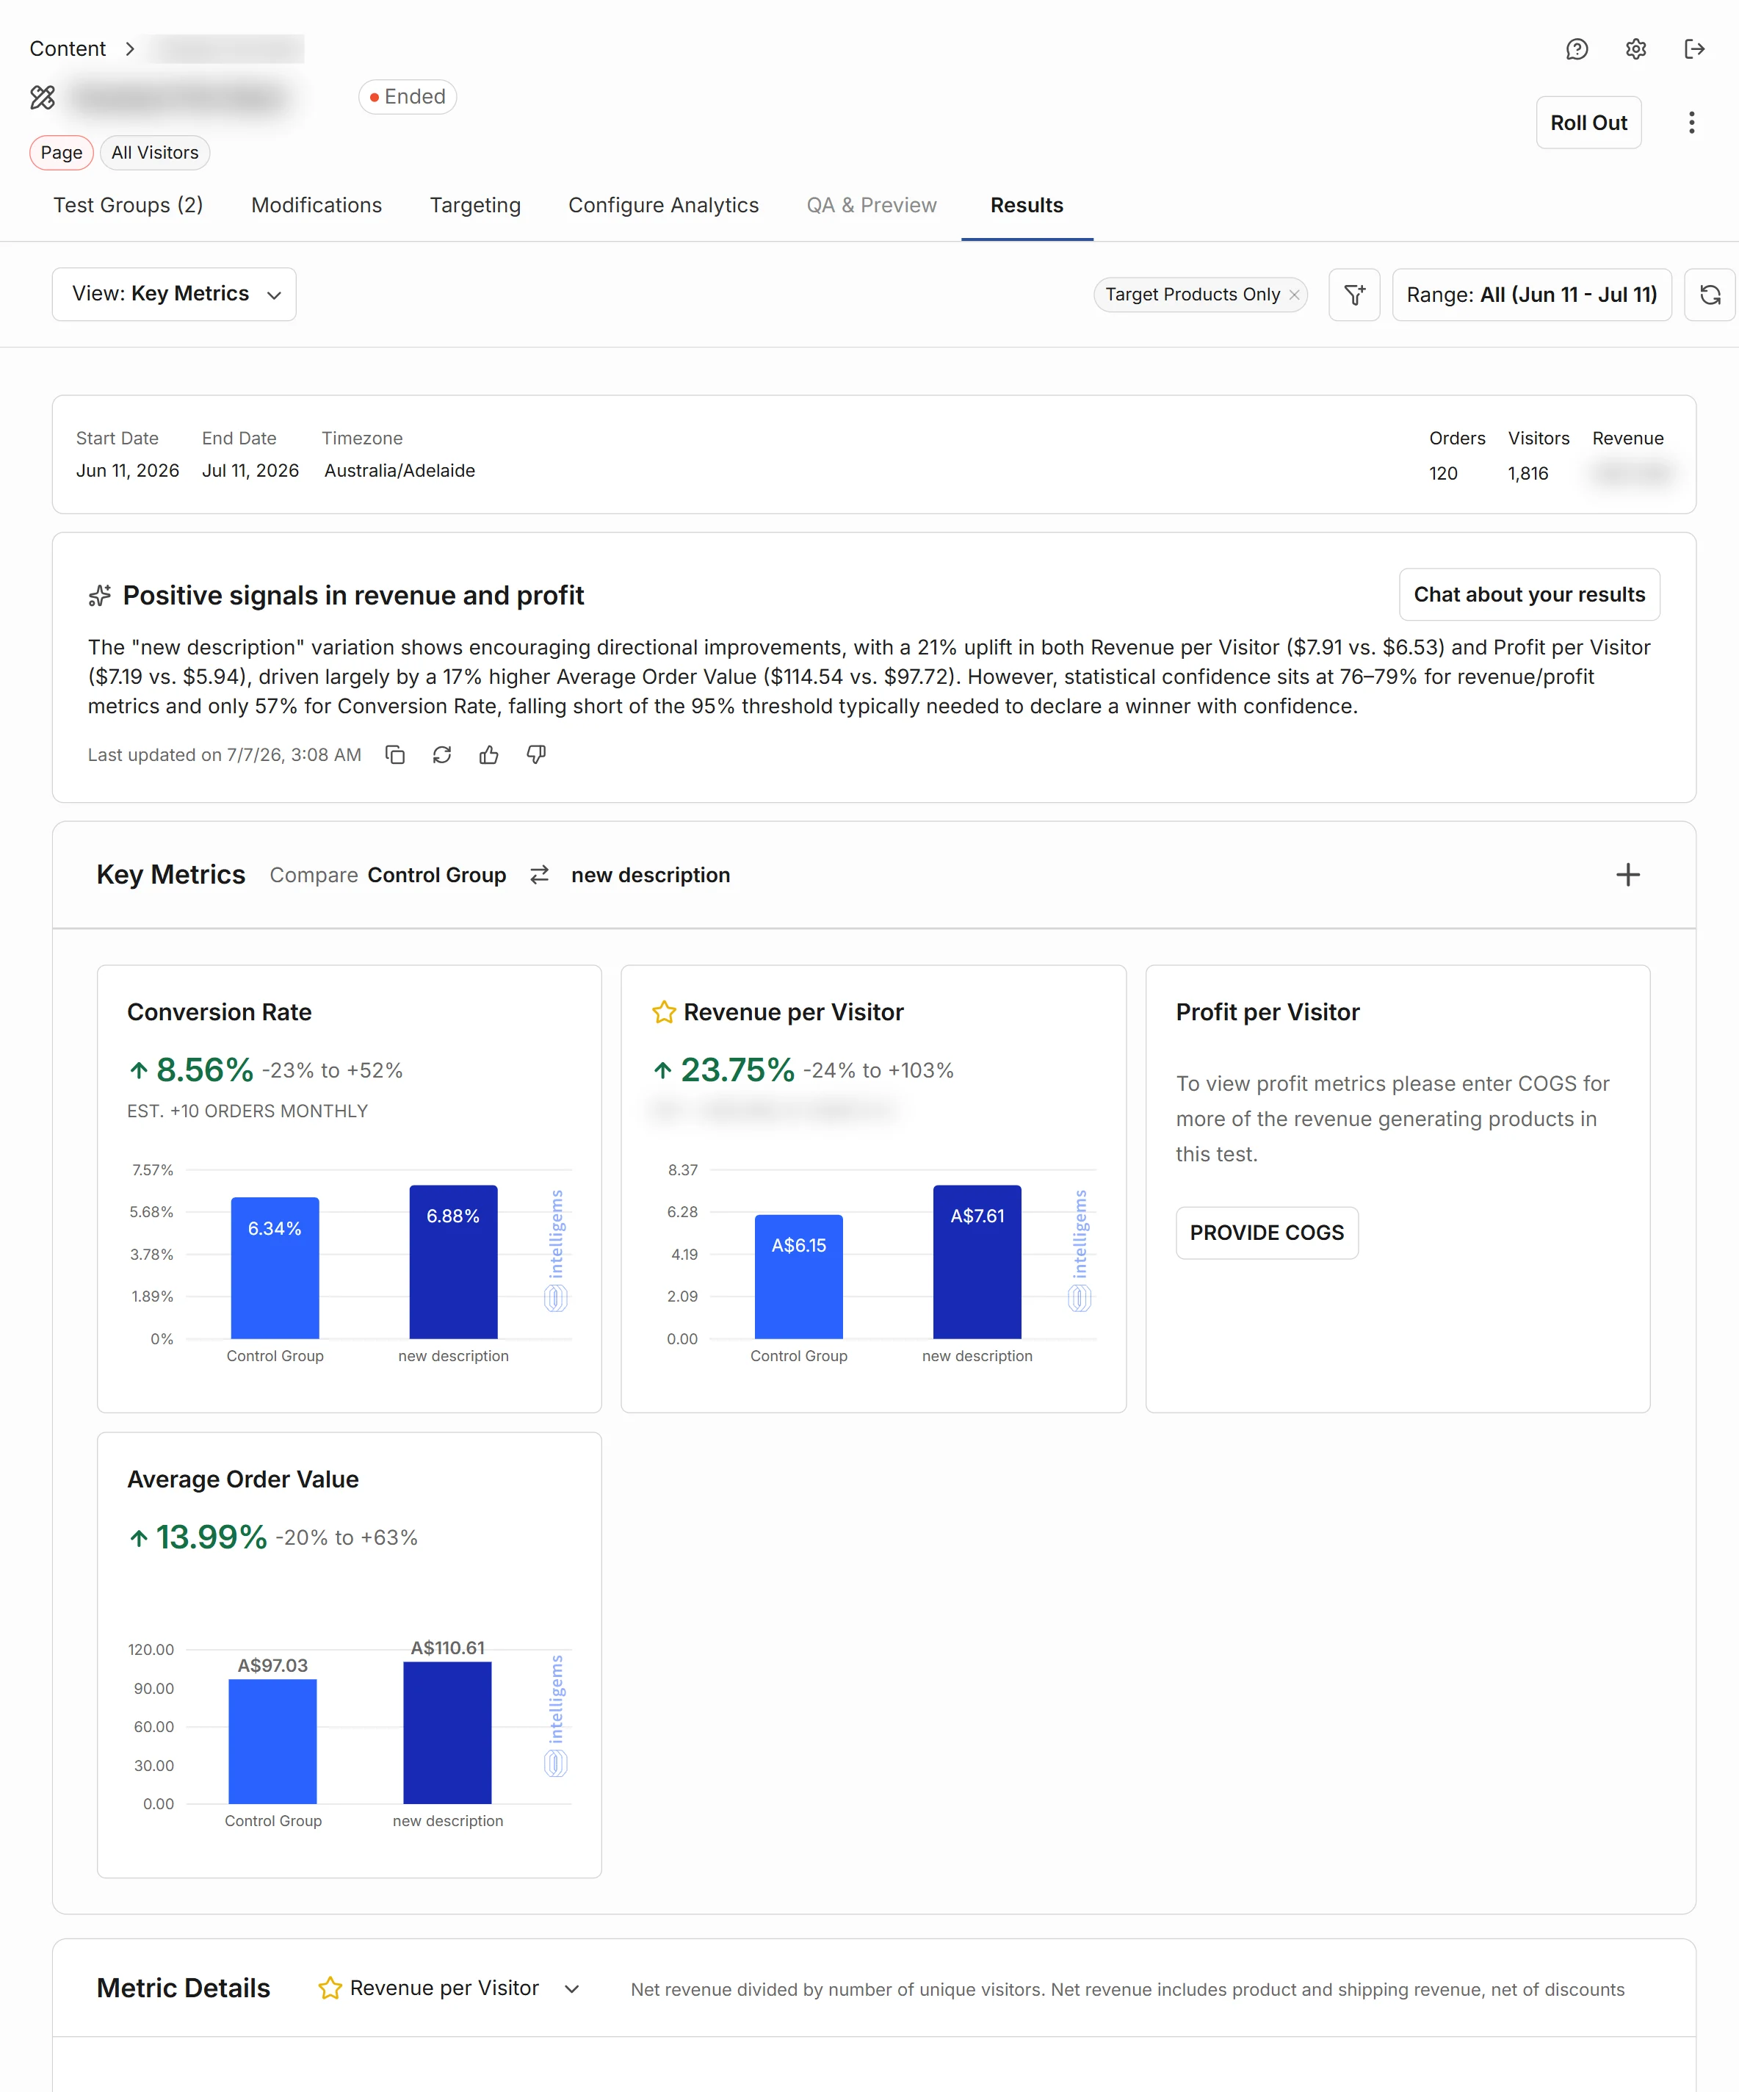Select the Results tab
Viewport: 1739px width, 2092px height.
point(1027,205)
